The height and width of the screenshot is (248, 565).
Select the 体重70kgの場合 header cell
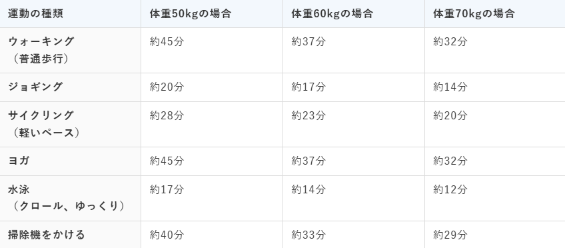tap(495, 14)
